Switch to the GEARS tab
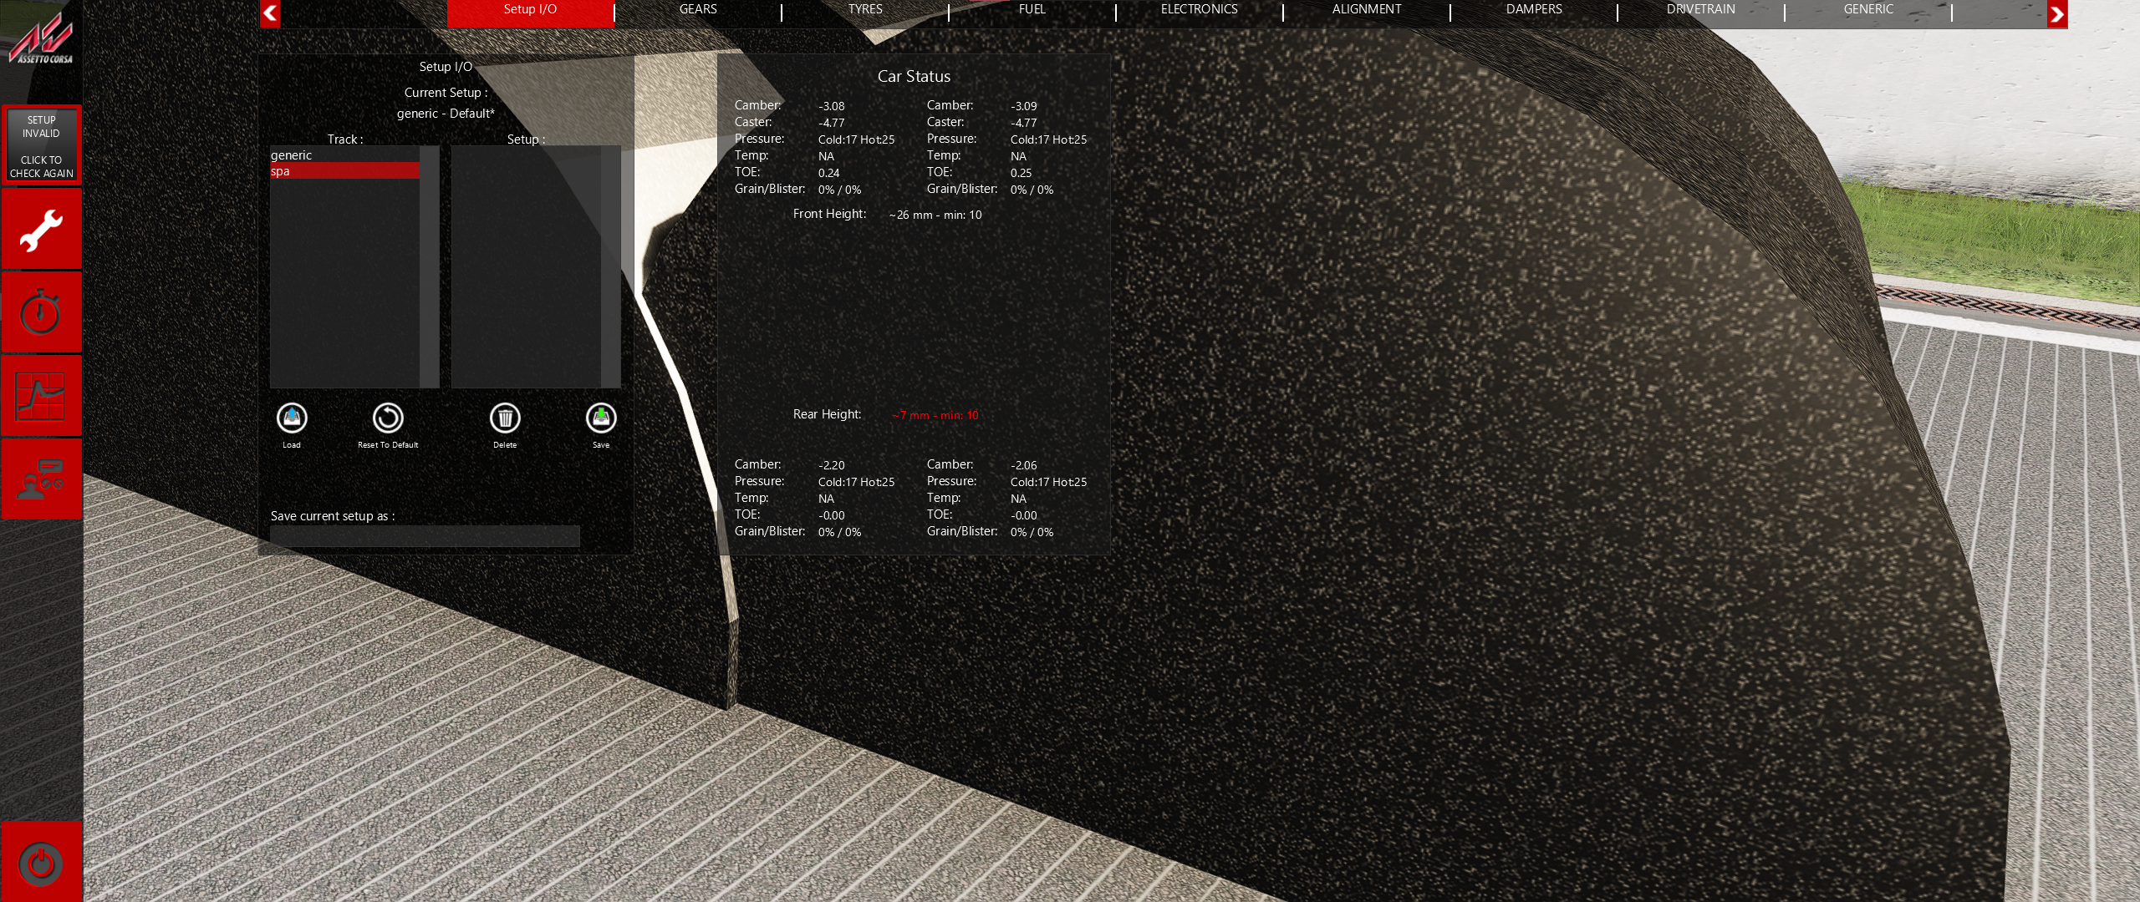Viewport: 2140px width, 902px height. click(698, 10)
